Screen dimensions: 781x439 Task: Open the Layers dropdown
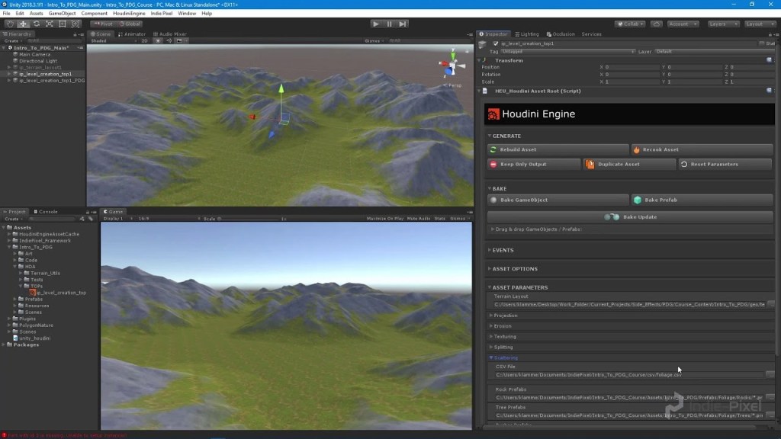[723, 24]
